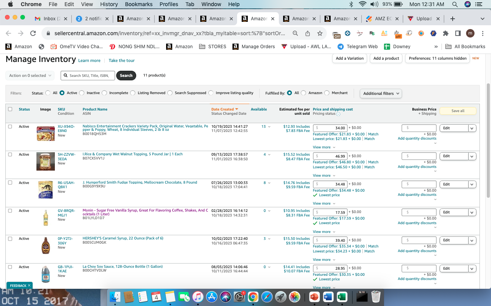Screen dimensions: 491x306
Task: Open the Take the tour link
Action: 122,60
